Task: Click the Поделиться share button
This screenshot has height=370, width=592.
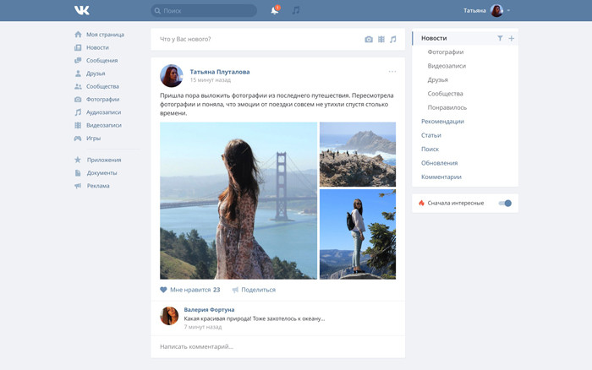Action: (x=254, y=290)
